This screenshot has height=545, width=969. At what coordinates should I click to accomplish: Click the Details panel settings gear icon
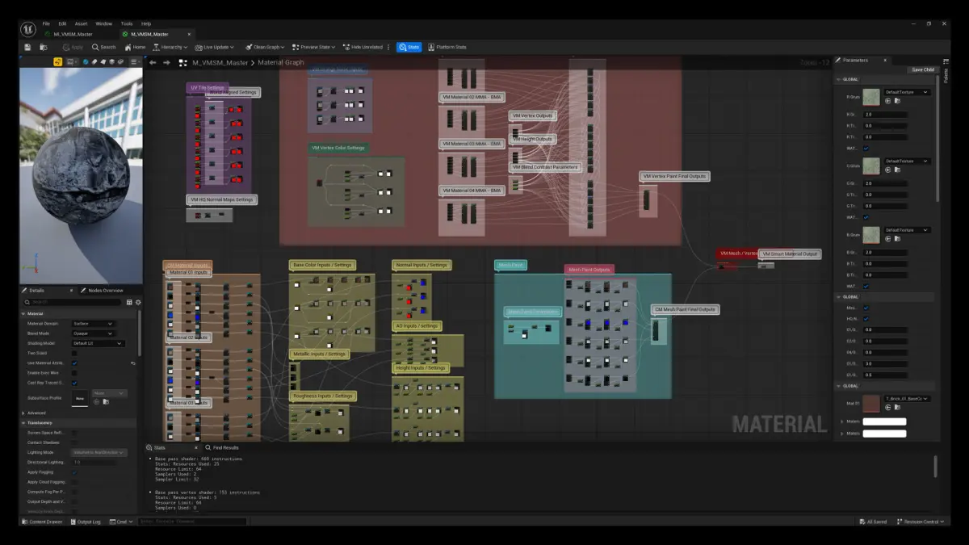pos(138,302)
